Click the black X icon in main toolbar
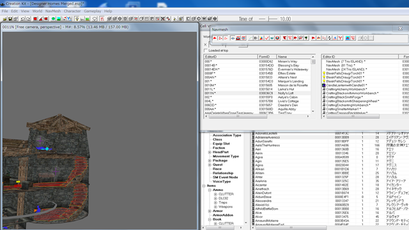409x230 pixels. click(162, 19)
